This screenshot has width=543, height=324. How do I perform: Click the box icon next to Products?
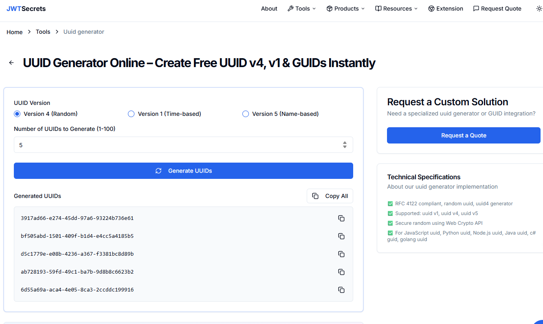coord(330,9)
